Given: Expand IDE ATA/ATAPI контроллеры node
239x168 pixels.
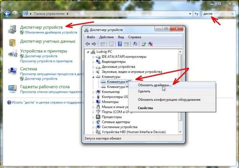Looking at the screenshot, I should 93,57.
